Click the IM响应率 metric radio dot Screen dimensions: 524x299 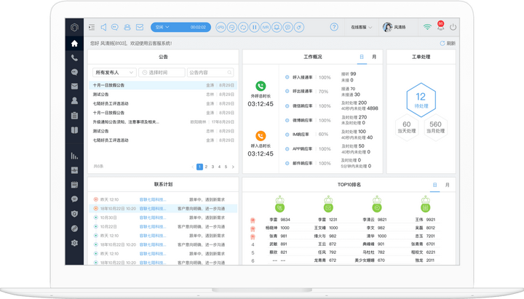[x=287, y=135]
